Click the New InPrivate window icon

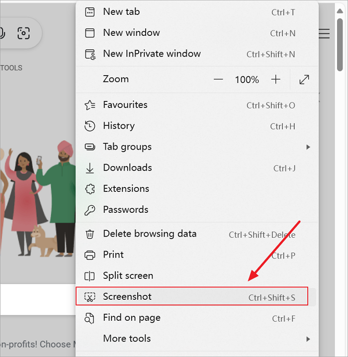coord(90,54)
